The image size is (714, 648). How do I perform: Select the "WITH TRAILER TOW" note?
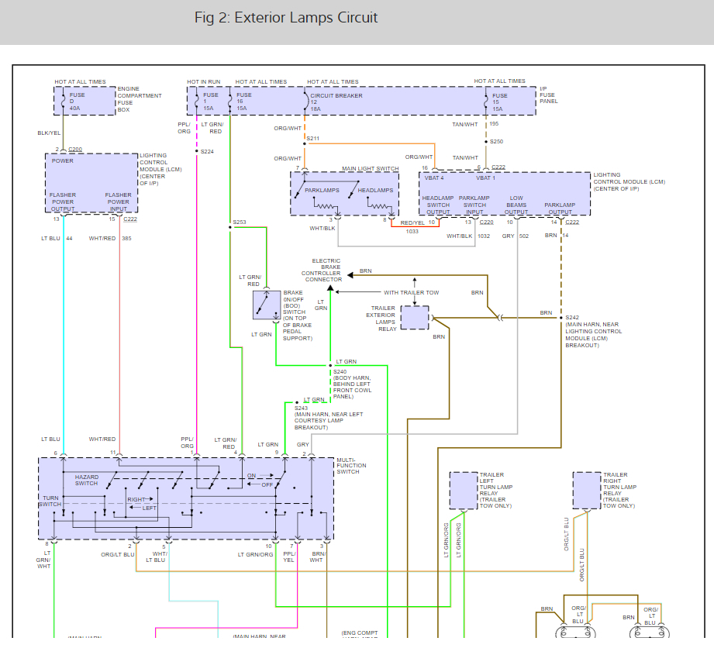click(x=411, y=293)
